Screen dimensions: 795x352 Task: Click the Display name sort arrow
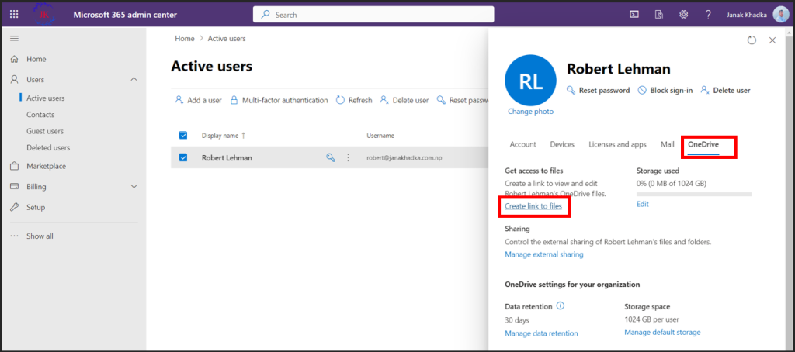point(243,135)
